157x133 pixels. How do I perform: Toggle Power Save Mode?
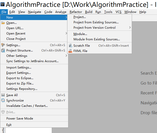tap(20, 119)
